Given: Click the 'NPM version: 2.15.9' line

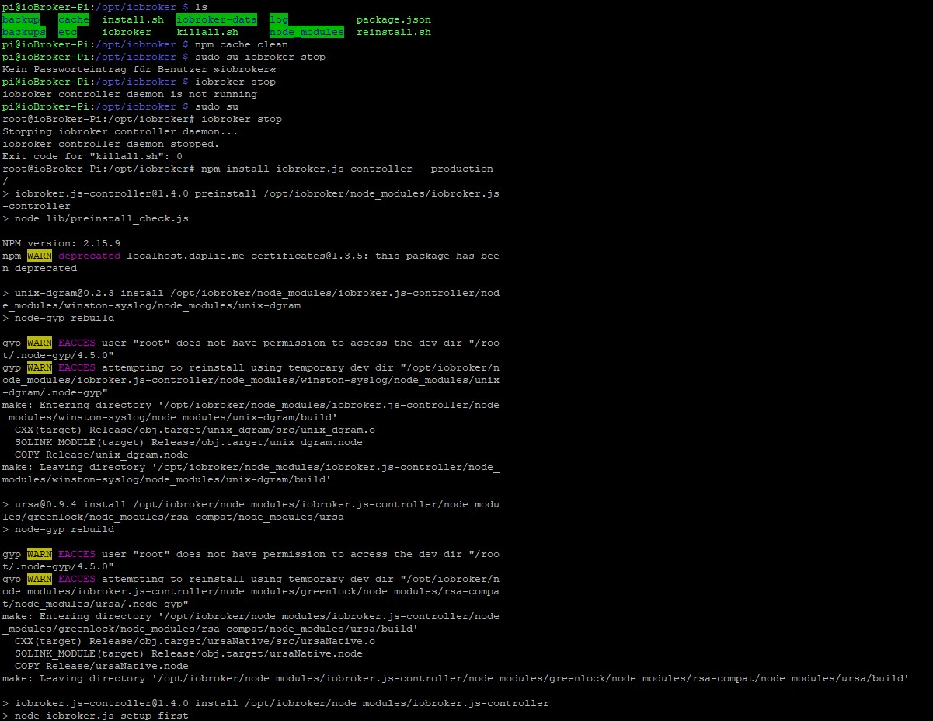Looking at the screenshot, I should 61,243.
